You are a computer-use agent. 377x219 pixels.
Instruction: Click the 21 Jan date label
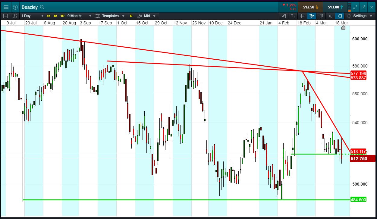(x=266, y=23)
